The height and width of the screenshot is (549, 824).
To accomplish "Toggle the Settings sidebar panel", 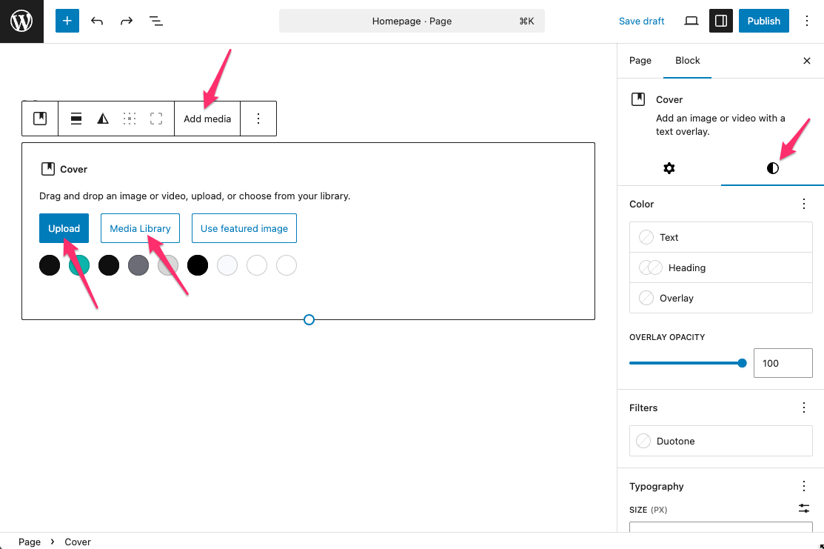I will coord(720,21).
